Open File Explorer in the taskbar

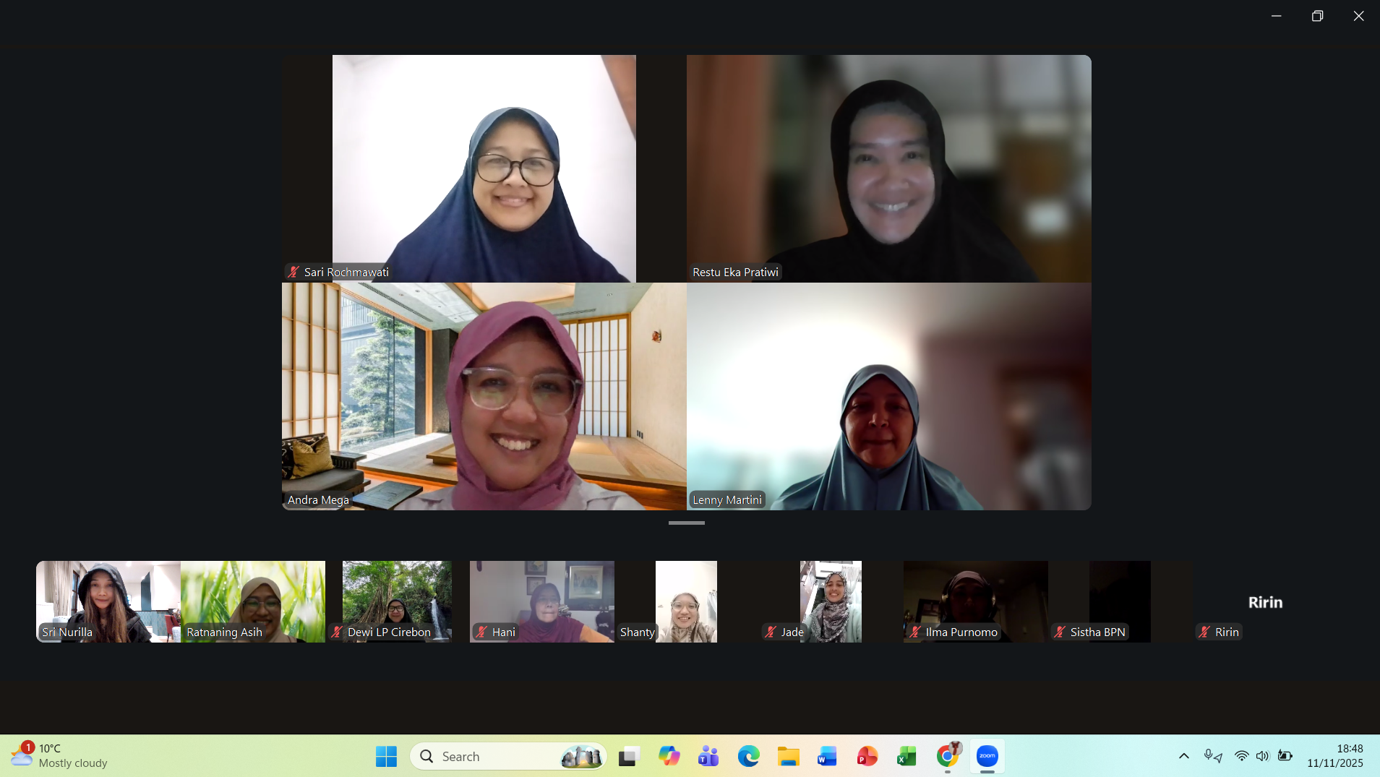pyautogui.click(x=788, y=756)
